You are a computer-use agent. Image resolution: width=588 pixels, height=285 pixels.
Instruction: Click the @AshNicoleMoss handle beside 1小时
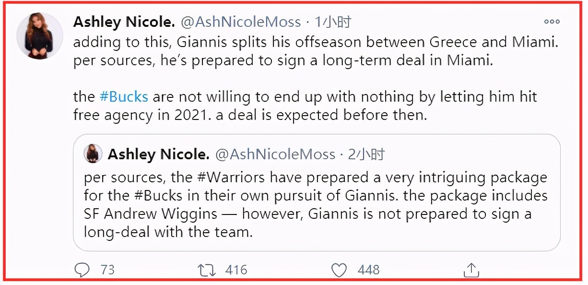[x=241, y=22]
